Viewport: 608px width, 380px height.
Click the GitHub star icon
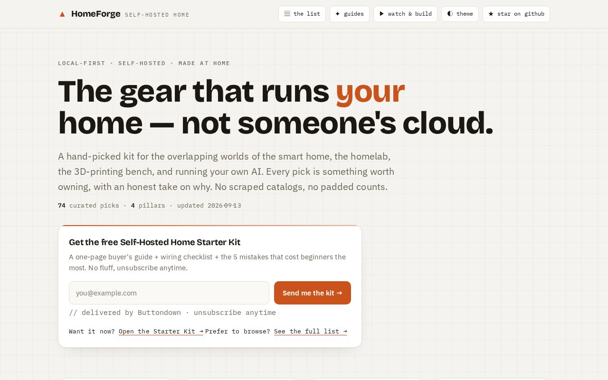tap(491, 14)
